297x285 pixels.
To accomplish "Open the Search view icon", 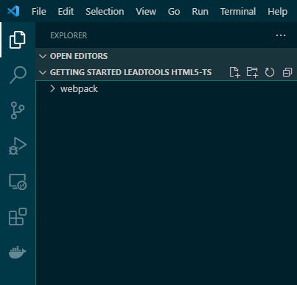I will [x=18, y=75].
